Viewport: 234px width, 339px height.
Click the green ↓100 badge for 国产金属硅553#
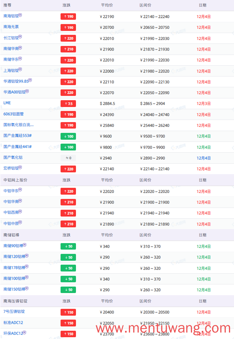click(68, 136)
